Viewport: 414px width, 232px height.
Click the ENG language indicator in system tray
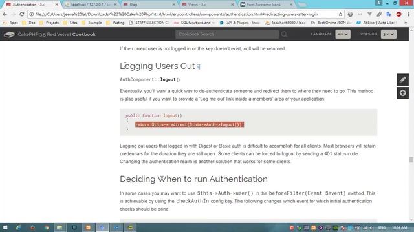(x=382, y=227)
